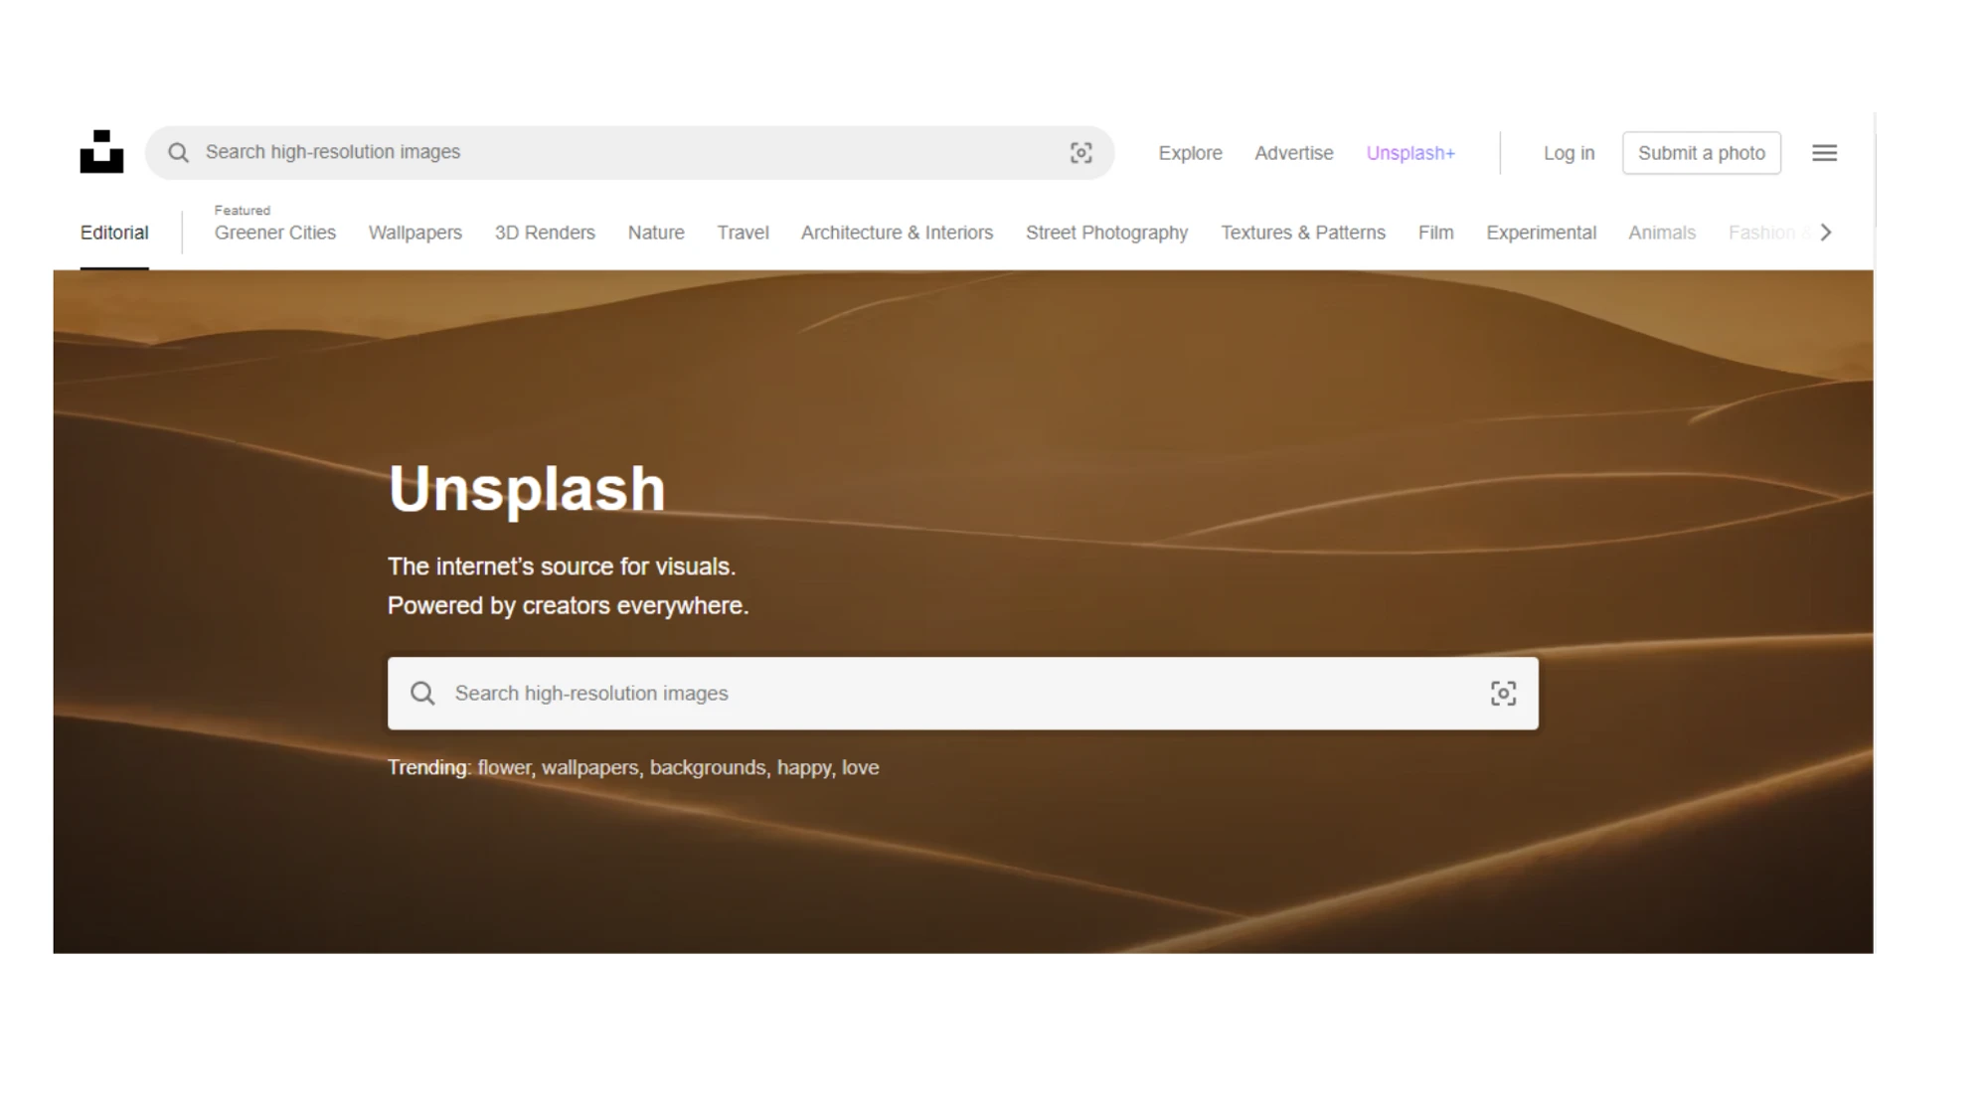Click the header search magnifier icon
1988x1118 pixels.
coord(178,152)
